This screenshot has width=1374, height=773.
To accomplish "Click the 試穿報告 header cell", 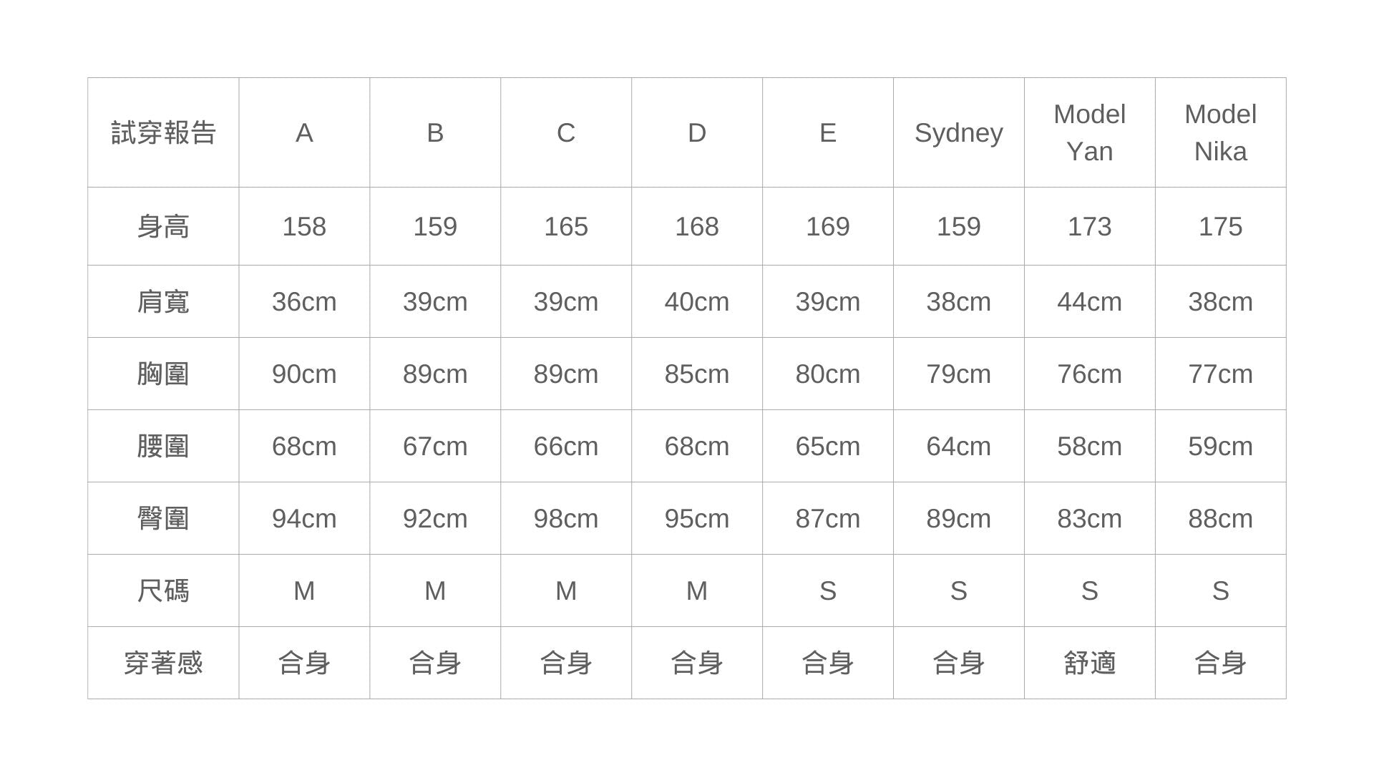I will pyautogui.click(x=163, y=133).
